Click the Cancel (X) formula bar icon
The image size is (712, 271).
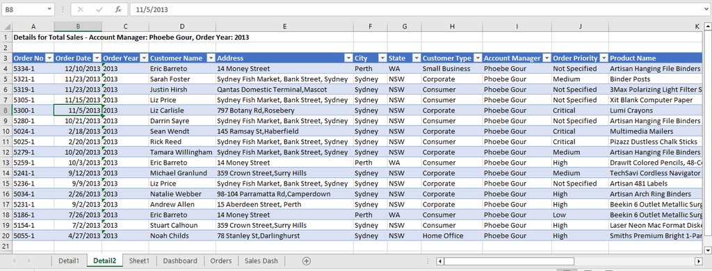(80, 9)
